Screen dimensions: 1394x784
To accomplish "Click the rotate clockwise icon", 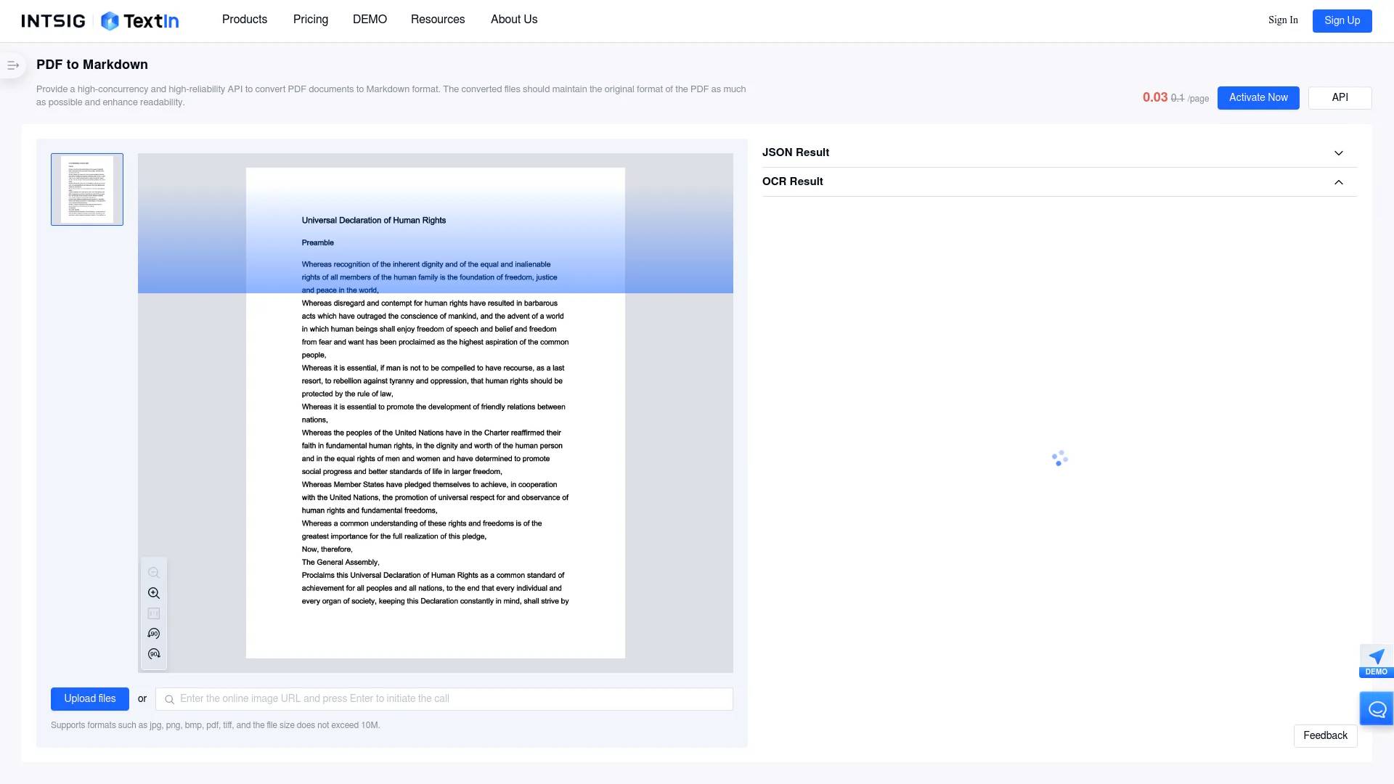I will pyautogui.click(x=153, y=654).
